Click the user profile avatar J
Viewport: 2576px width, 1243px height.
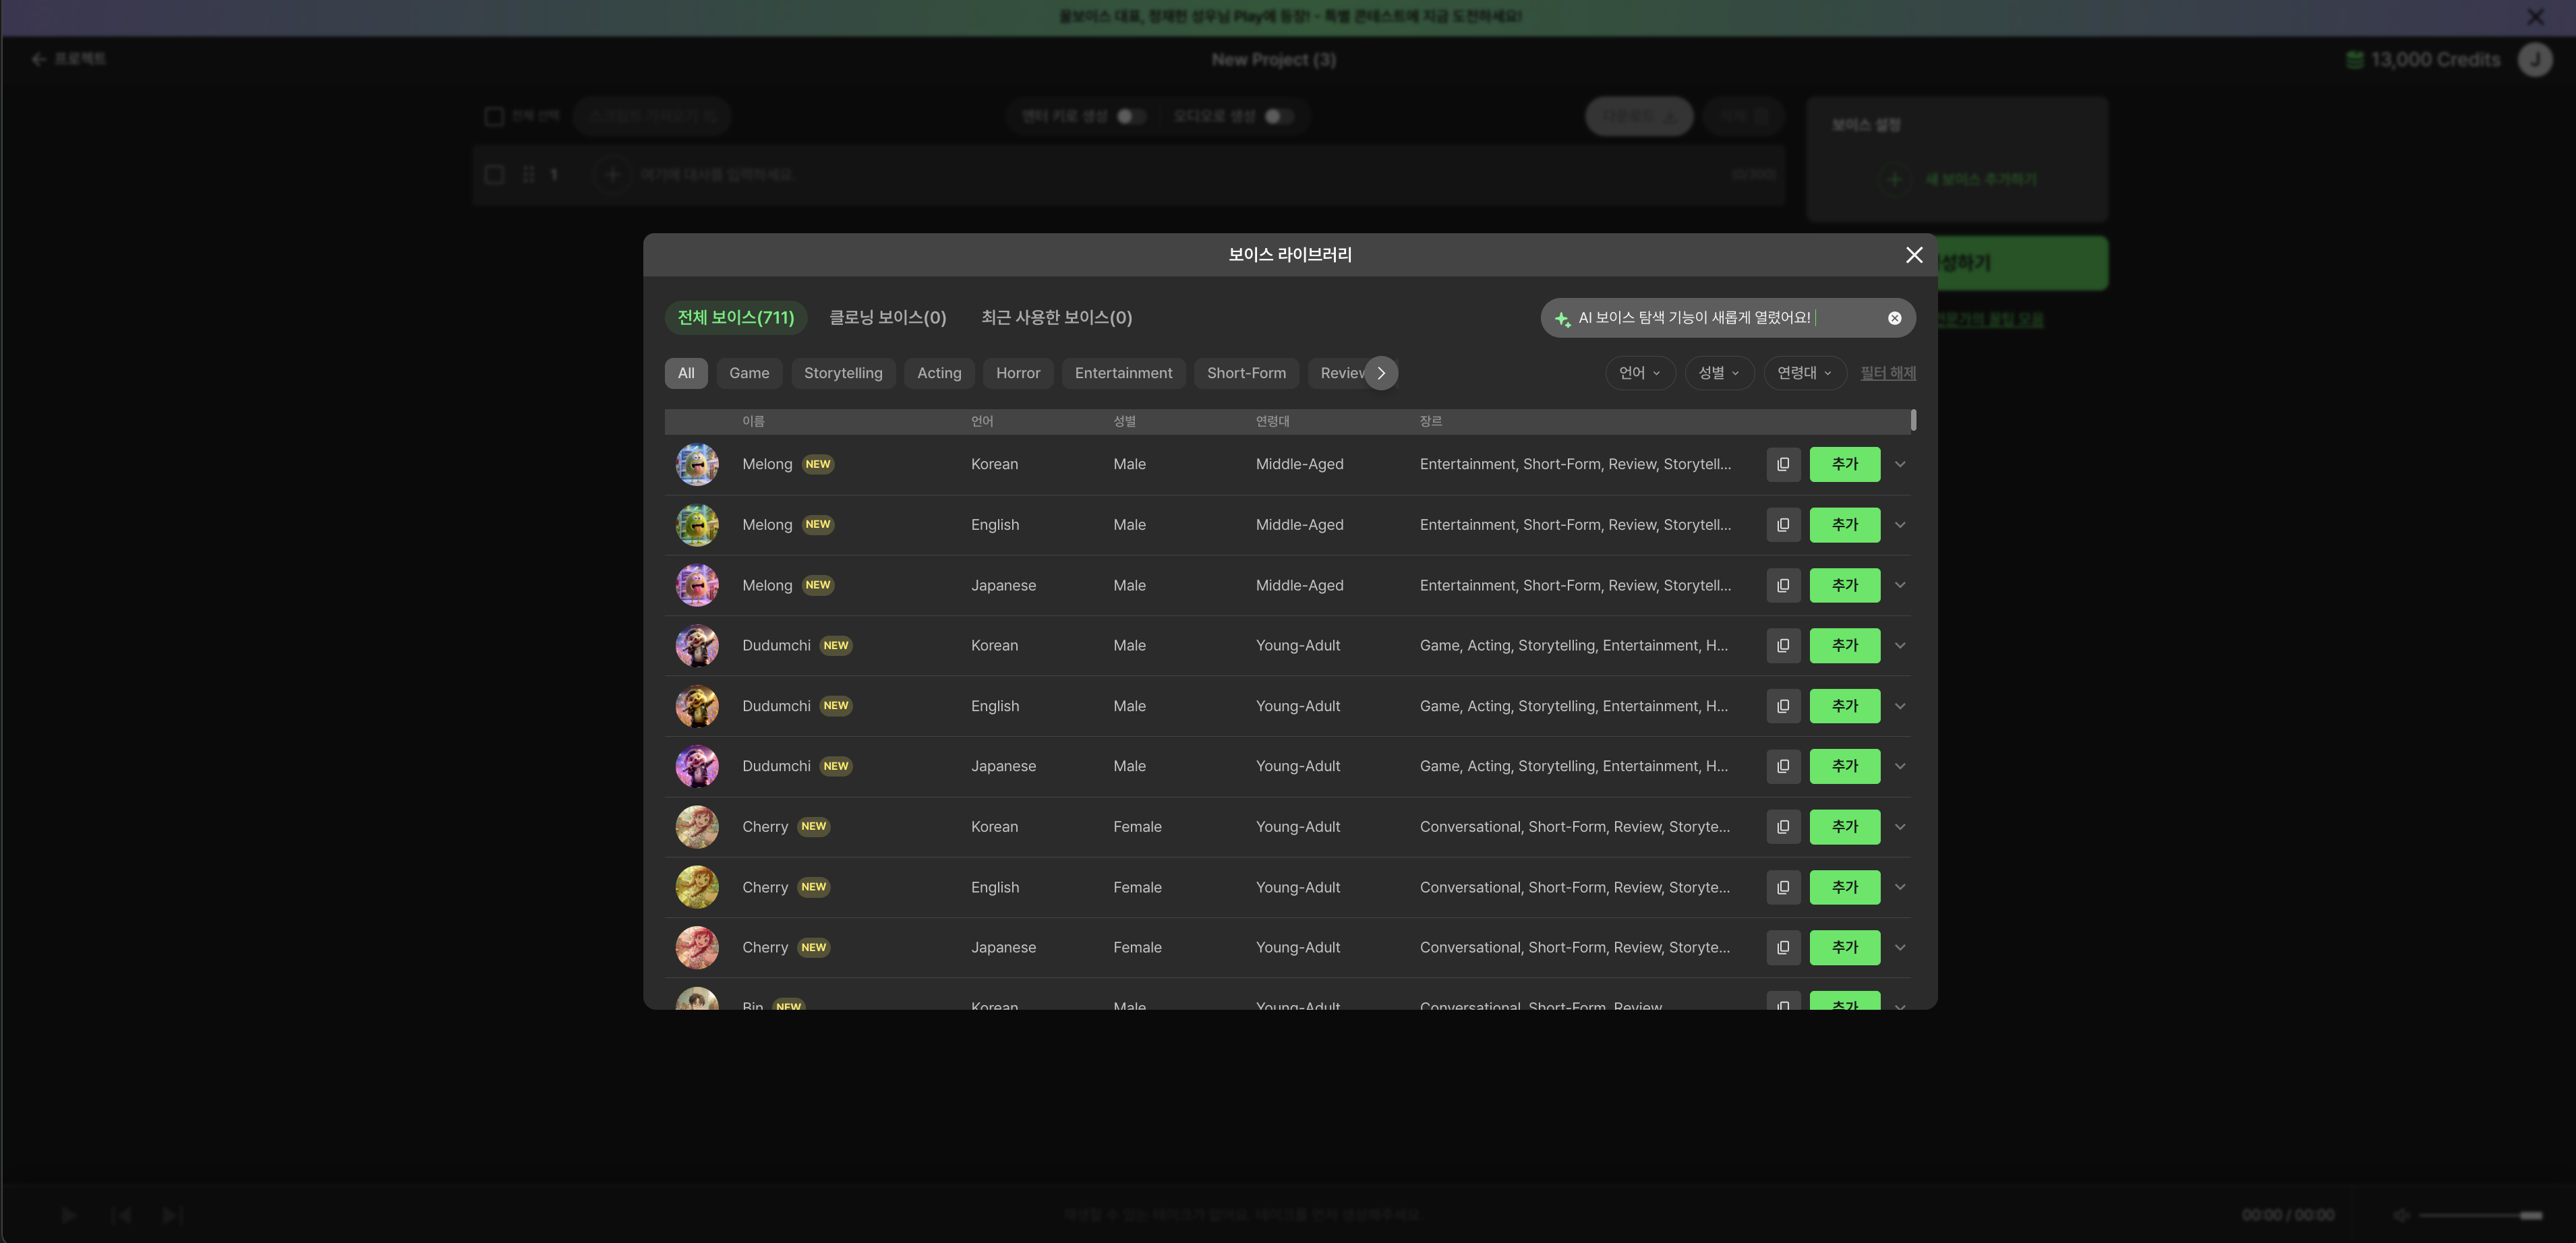2534,60
